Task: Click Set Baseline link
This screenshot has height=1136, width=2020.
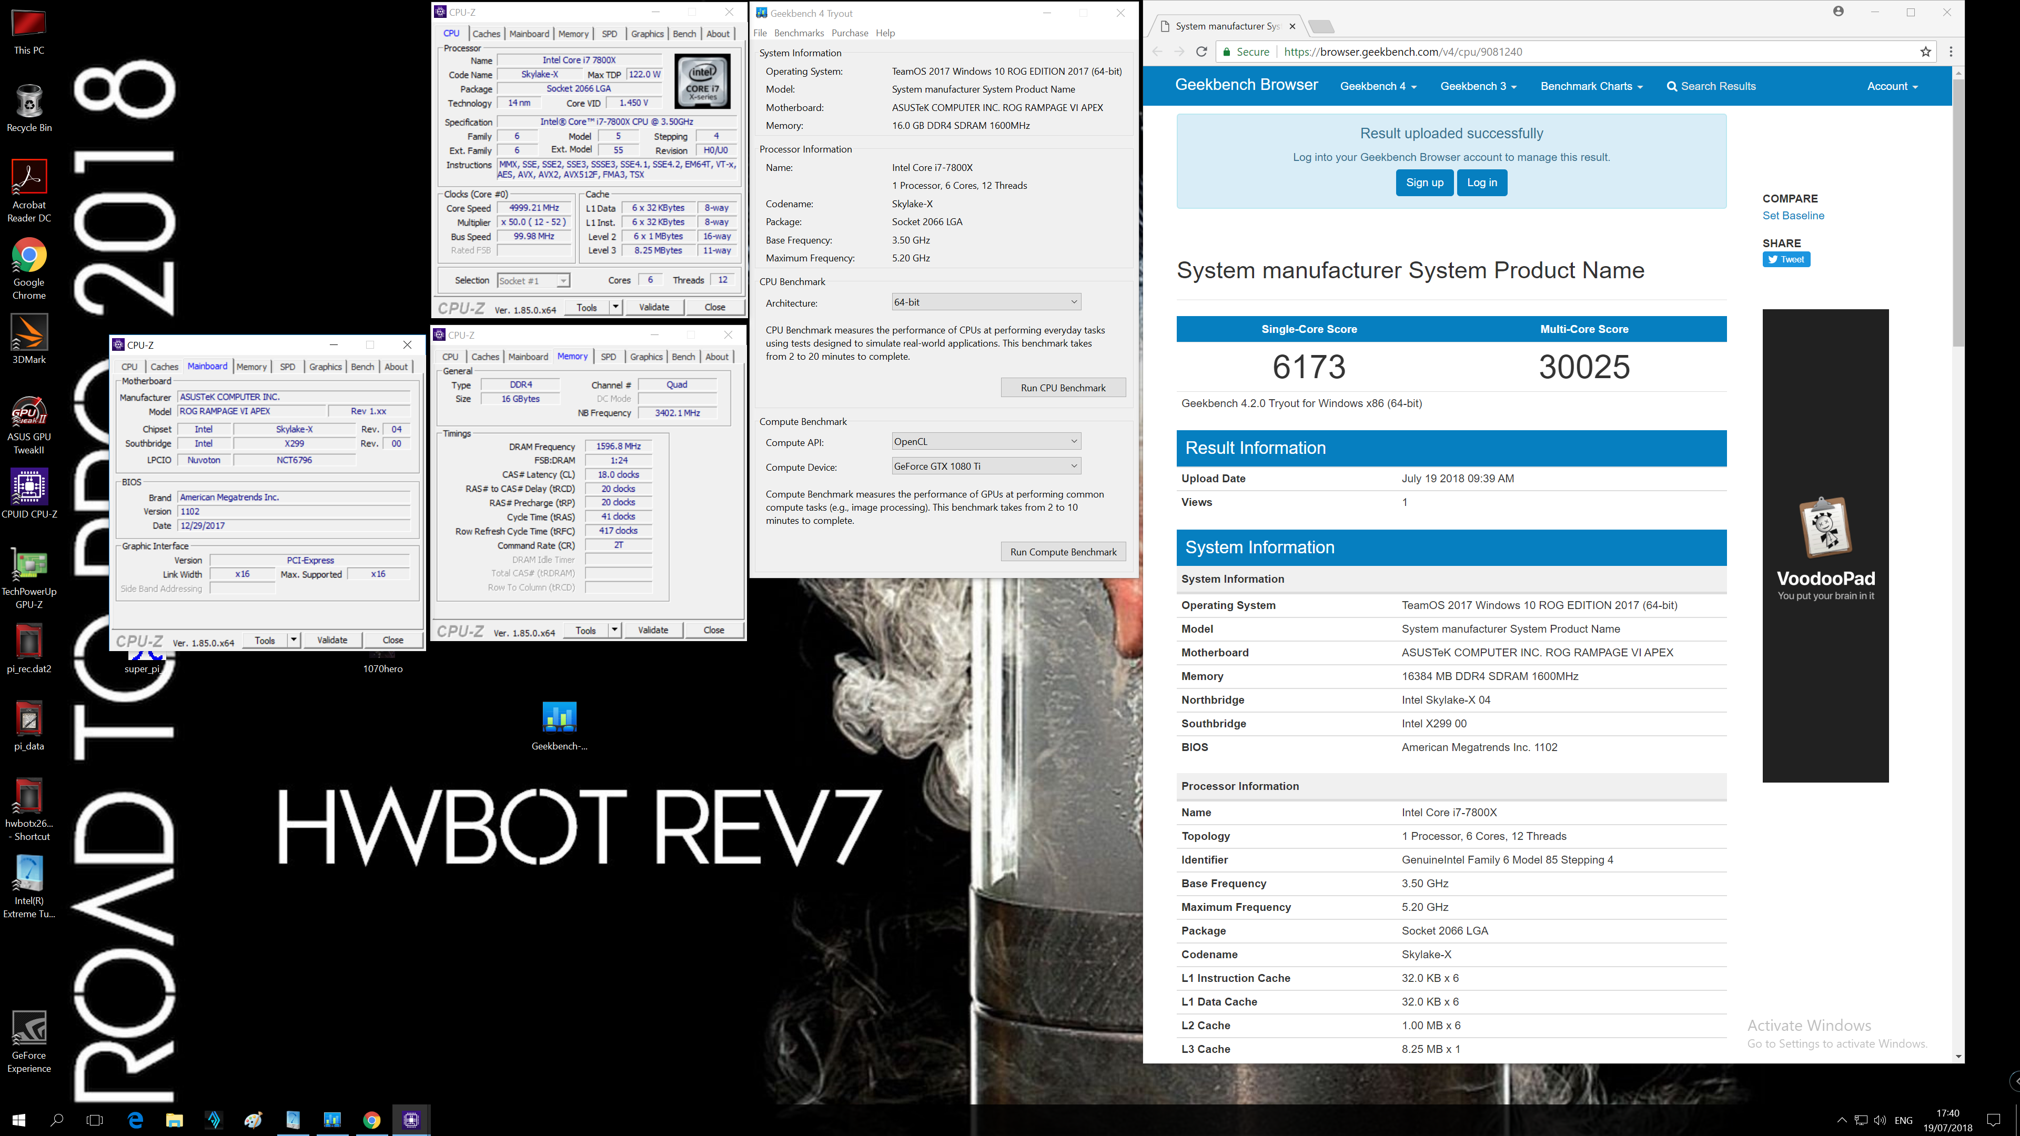Action: click(x=1793, y=216)
